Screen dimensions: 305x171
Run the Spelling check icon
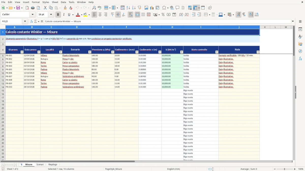[x=100, y=8]
